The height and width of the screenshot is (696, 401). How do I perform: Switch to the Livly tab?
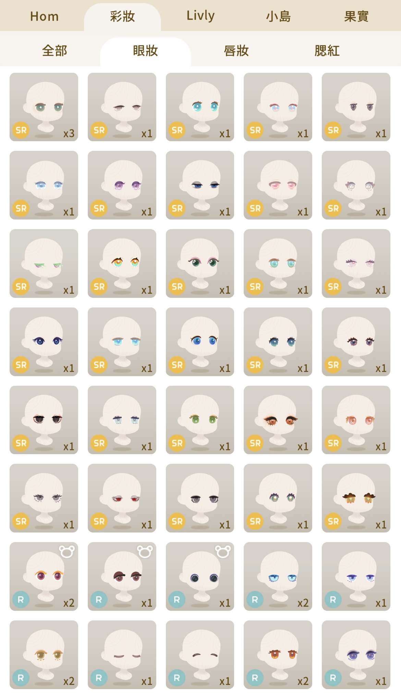pos(200,16)
